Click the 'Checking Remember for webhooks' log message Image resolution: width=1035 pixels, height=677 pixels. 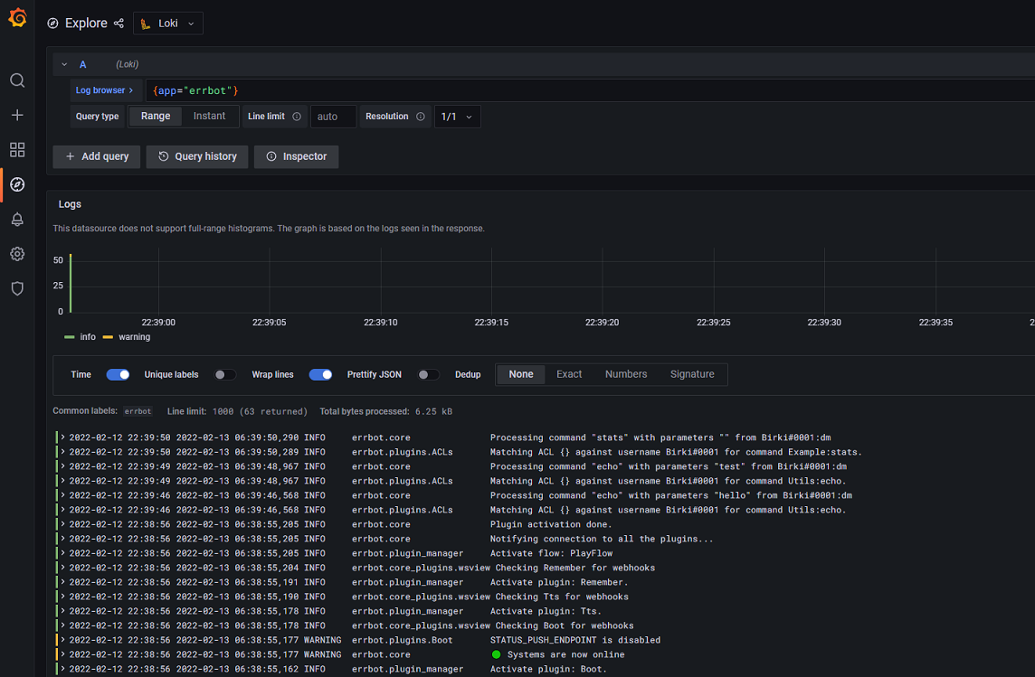(574, 569)
